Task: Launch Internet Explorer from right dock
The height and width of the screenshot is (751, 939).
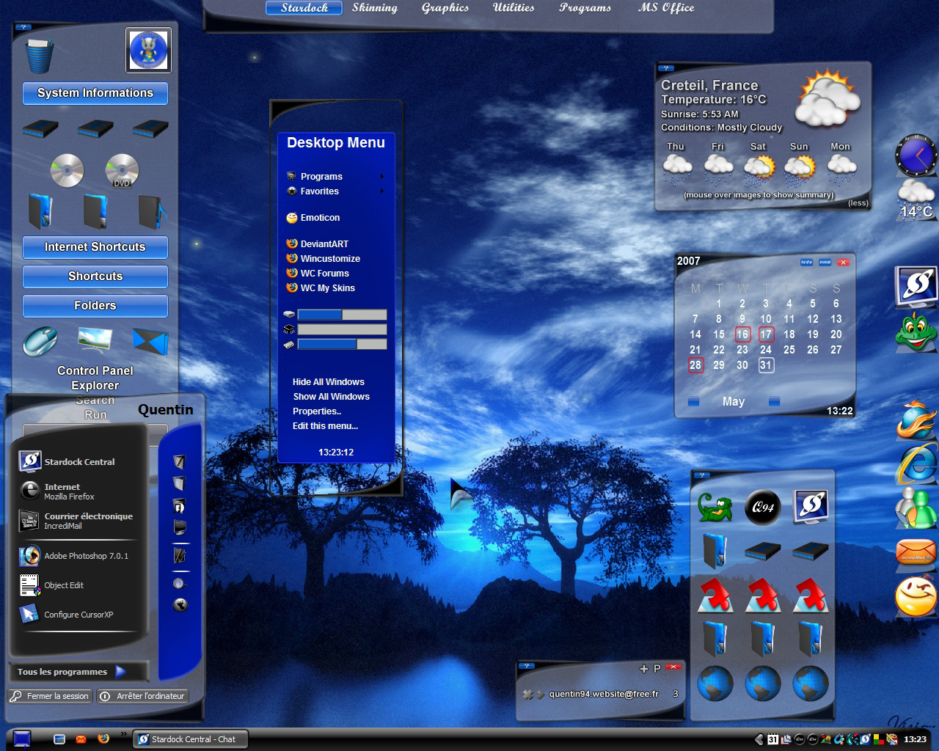Action: coord(917,464)
